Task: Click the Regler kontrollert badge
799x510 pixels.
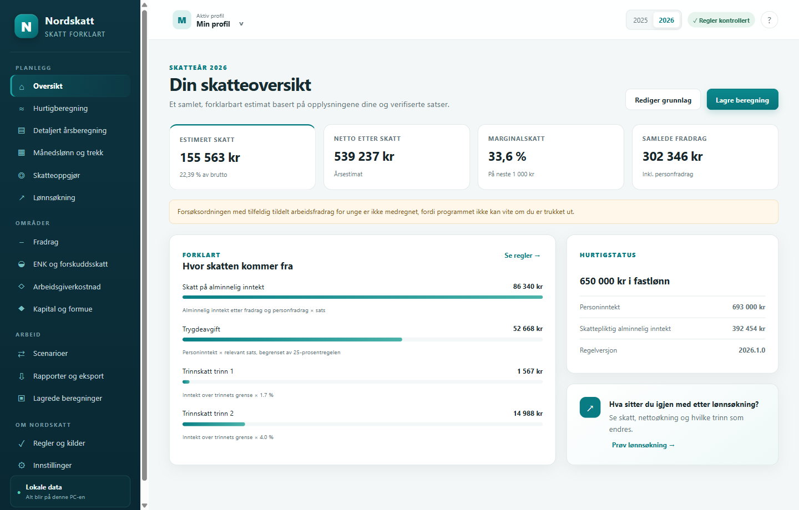Action: 721,21
